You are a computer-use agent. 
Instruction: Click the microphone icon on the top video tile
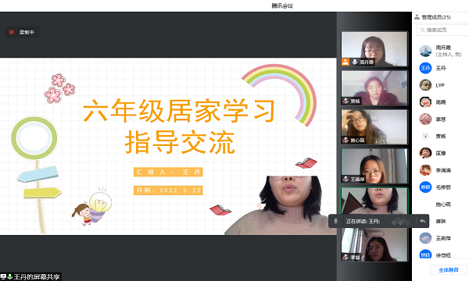point(355,62)
